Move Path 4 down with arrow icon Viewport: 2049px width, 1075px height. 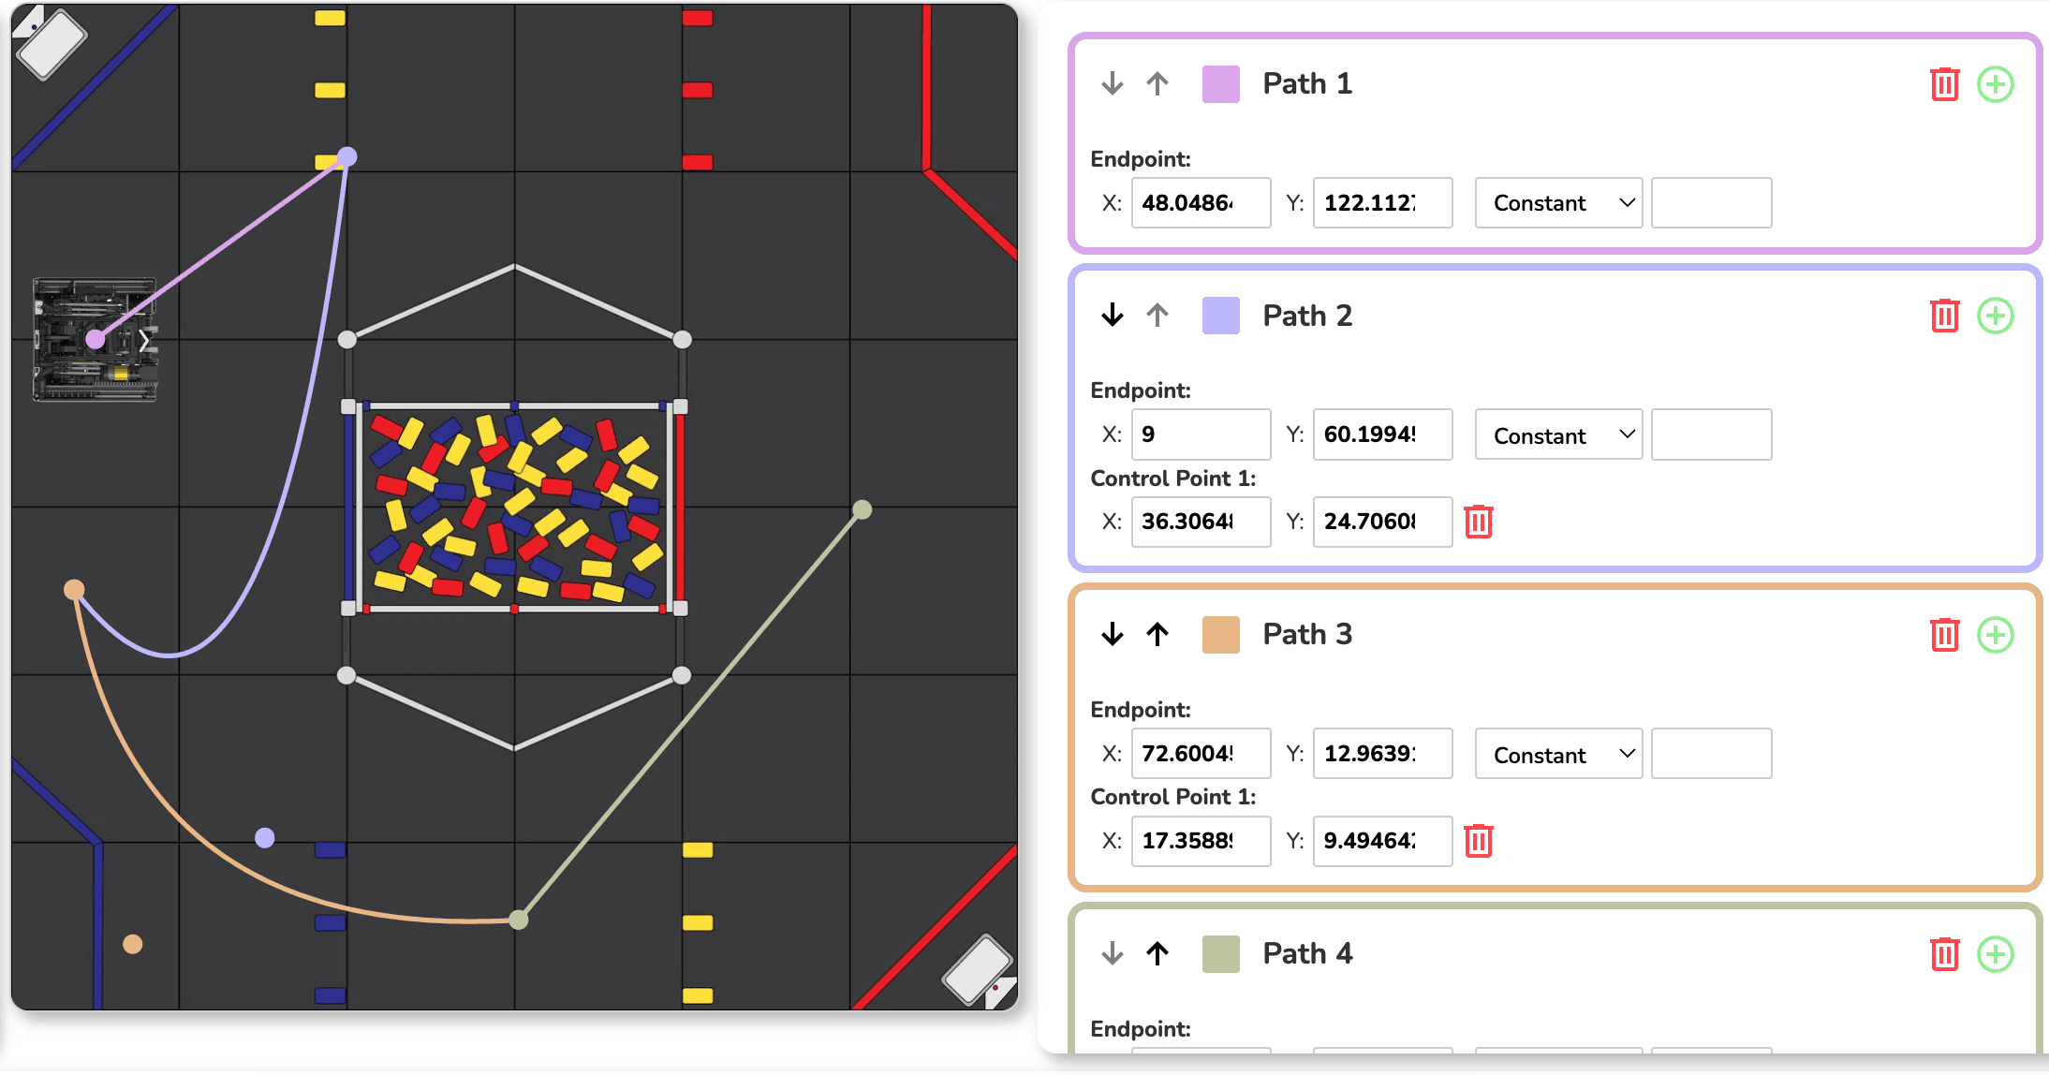1112,954
